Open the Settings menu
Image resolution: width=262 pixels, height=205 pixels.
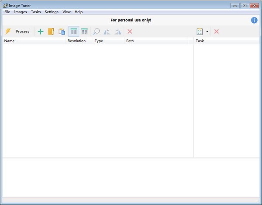[52, 12]
